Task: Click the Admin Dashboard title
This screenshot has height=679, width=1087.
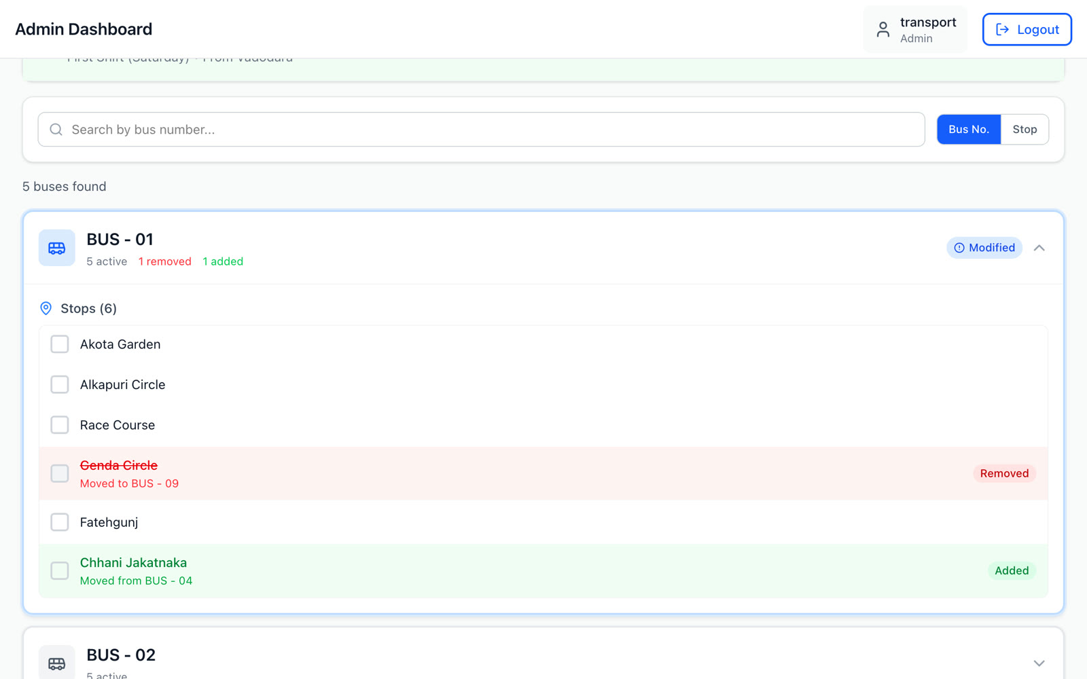Action: point(84,29)
